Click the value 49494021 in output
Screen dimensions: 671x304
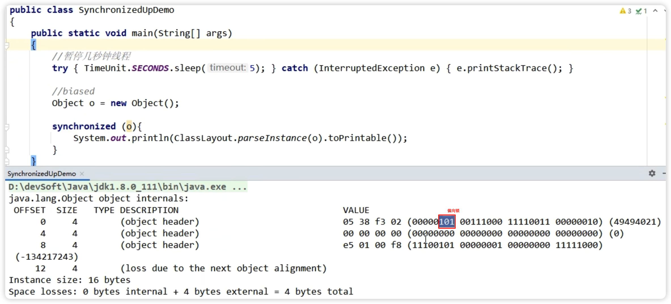(x=635, y=222)
